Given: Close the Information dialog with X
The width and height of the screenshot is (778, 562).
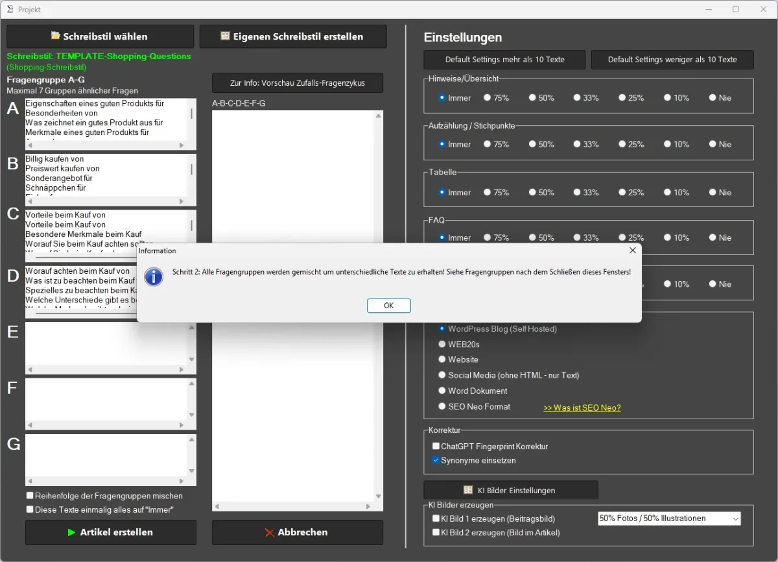Looking at the screenshot, I should point(633,250).
